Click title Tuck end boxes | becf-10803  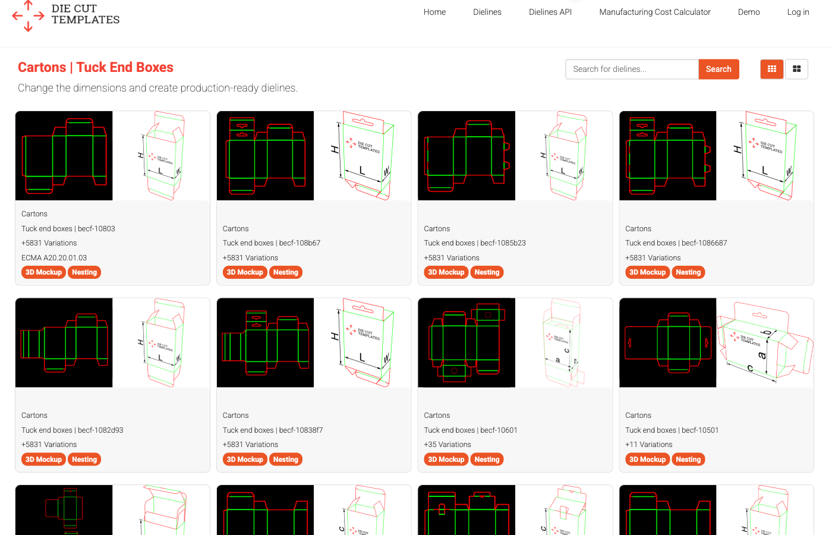68,229
